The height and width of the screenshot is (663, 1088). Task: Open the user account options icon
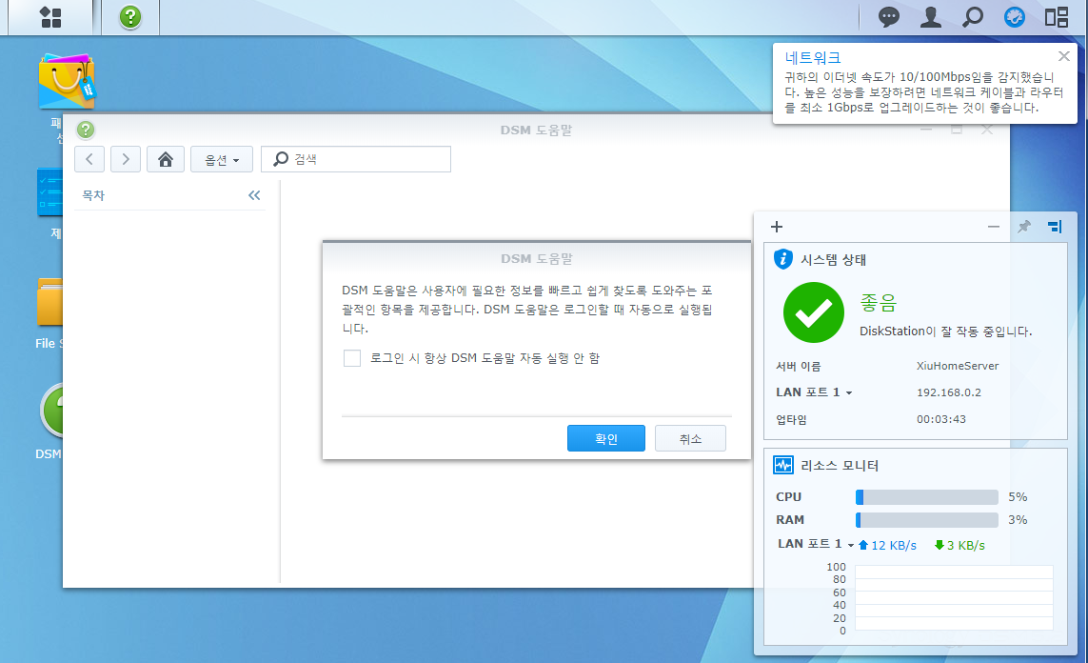coord(931,16)
